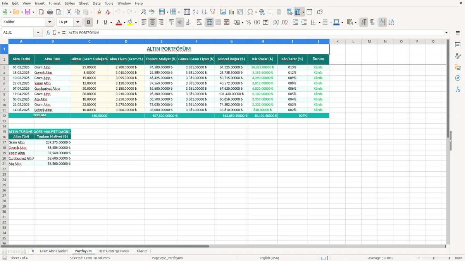Open the font color dropdown arrow
Screen dimensions: 465x261
click(124, 22)
